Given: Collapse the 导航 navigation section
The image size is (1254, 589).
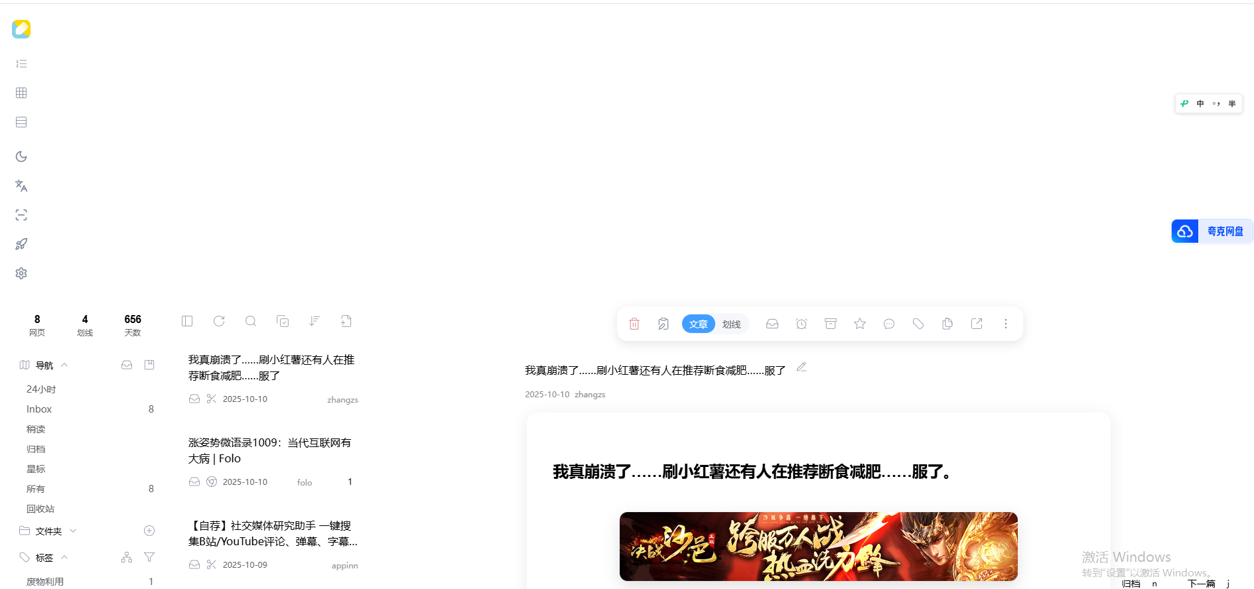Looking at the screenshot, I should coord(64,365).
